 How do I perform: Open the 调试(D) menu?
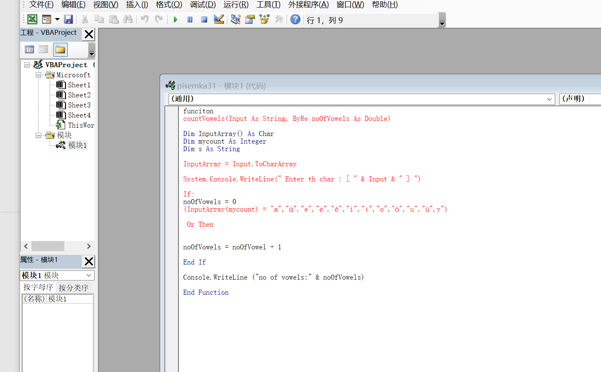(202, 5)
